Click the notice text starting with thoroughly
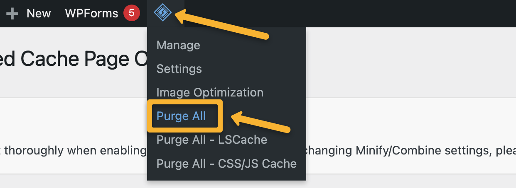516x188 pixels. (x=71, y=150)
